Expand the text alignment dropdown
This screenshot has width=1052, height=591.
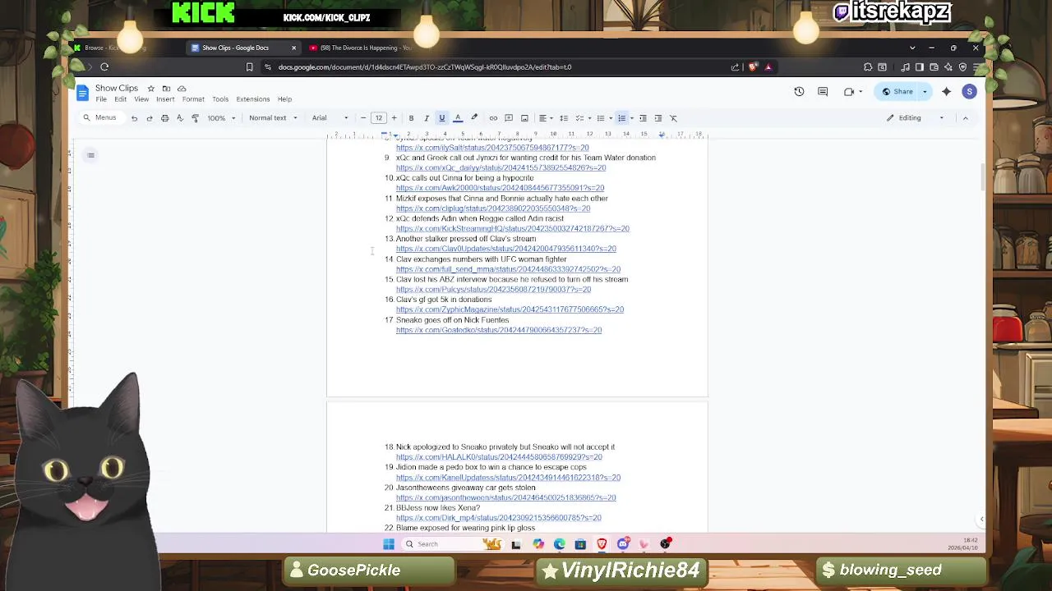tap(545, 118)
